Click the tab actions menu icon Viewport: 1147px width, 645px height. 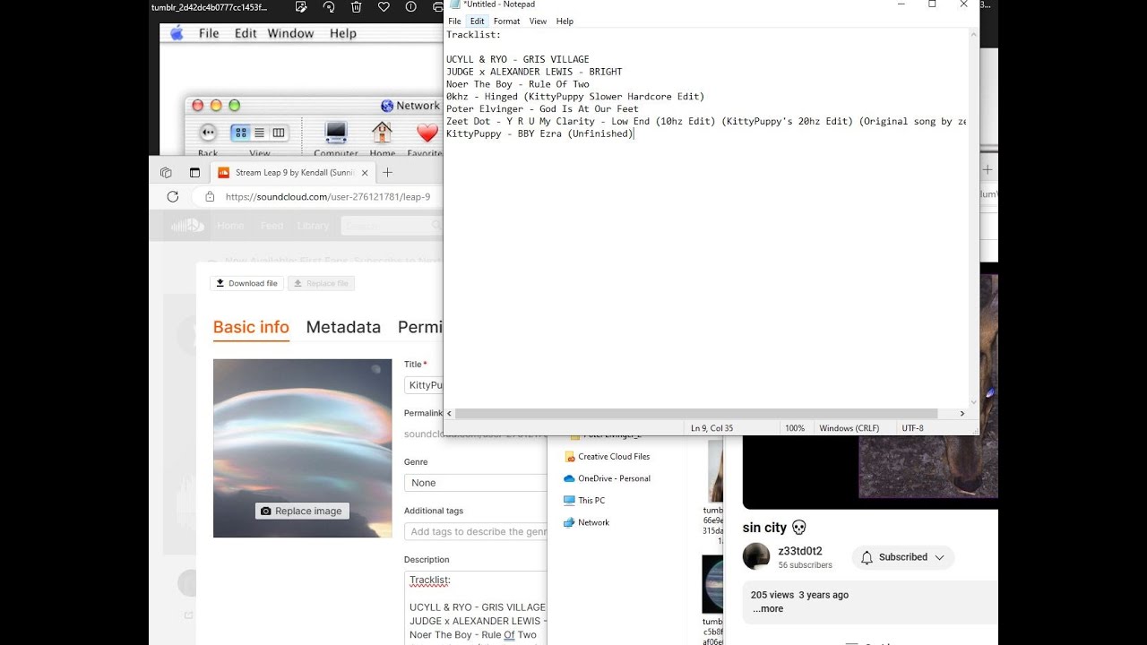pyautogui.click(x=194, y=173)
